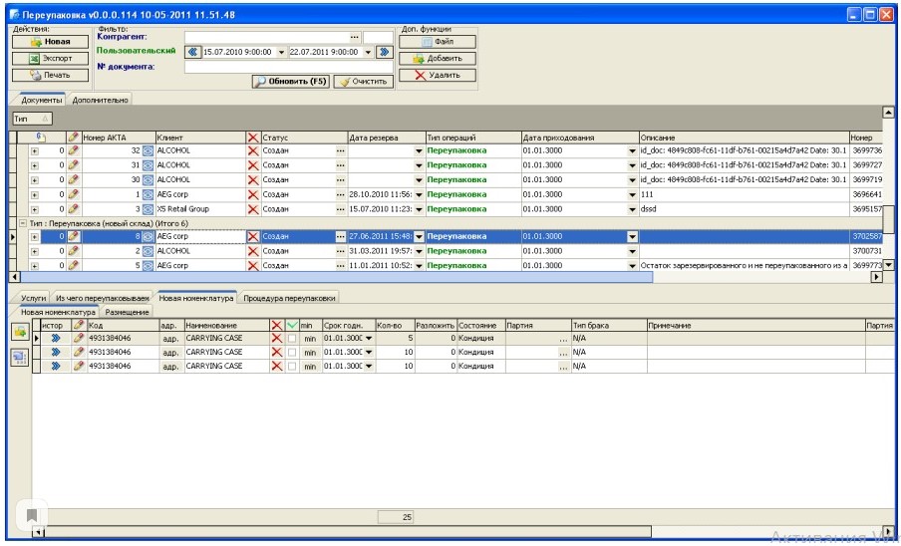Click red X delete icon in second CARRYING CASE row

[277, 353]
